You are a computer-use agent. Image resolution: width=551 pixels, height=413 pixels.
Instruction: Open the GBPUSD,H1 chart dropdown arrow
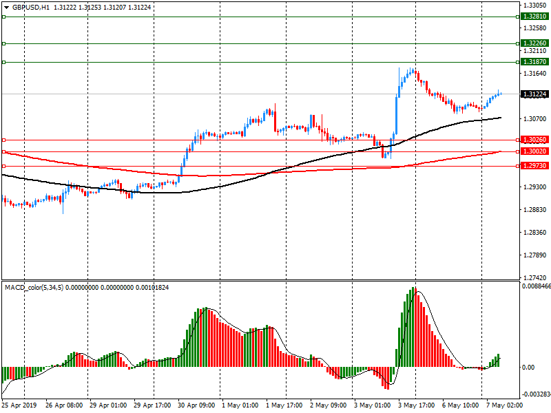pos(6,7)
